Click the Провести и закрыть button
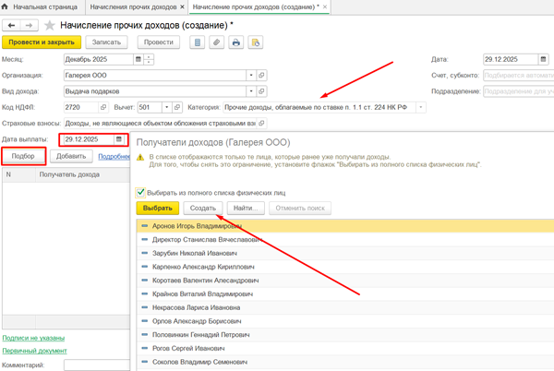The image size is (554, 371). (42, 42)
